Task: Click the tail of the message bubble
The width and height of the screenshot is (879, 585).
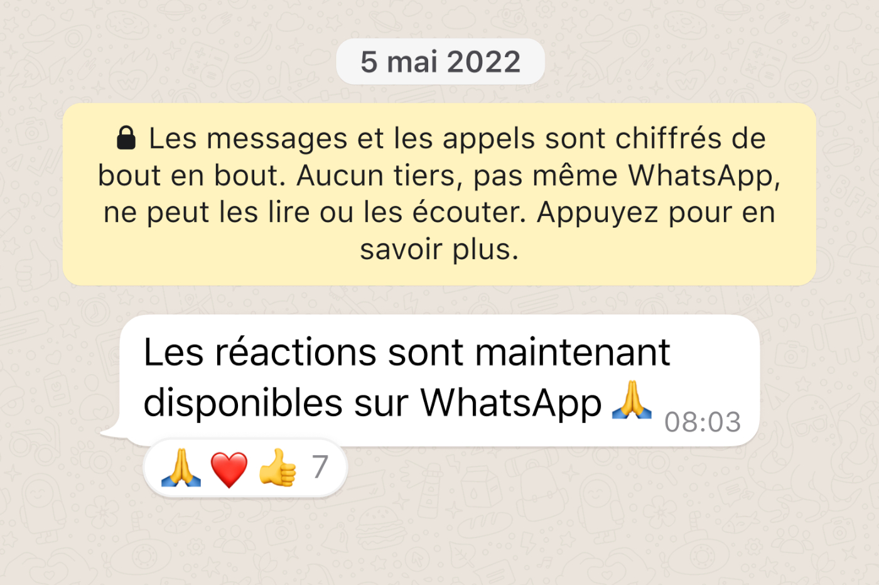Action: point(113,431)
